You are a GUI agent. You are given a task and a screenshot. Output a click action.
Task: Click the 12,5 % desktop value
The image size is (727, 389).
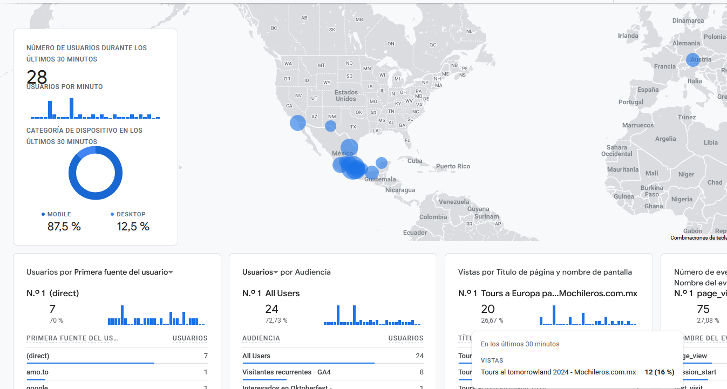133,227
